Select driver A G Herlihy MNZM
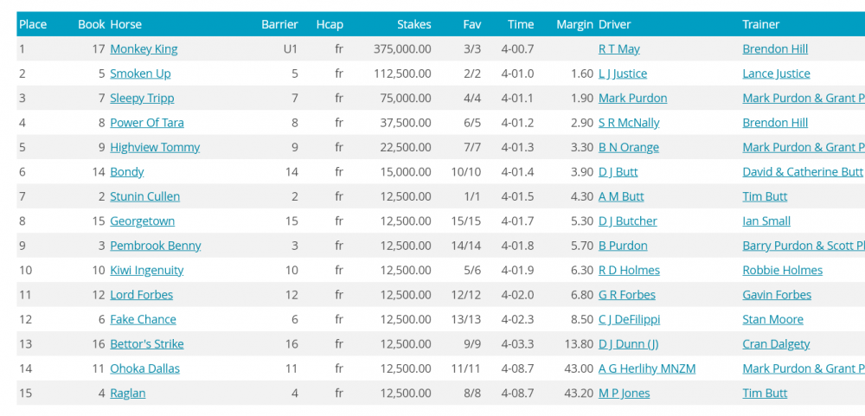The height and width of the screenshot is (416, 865). point(646,368)
